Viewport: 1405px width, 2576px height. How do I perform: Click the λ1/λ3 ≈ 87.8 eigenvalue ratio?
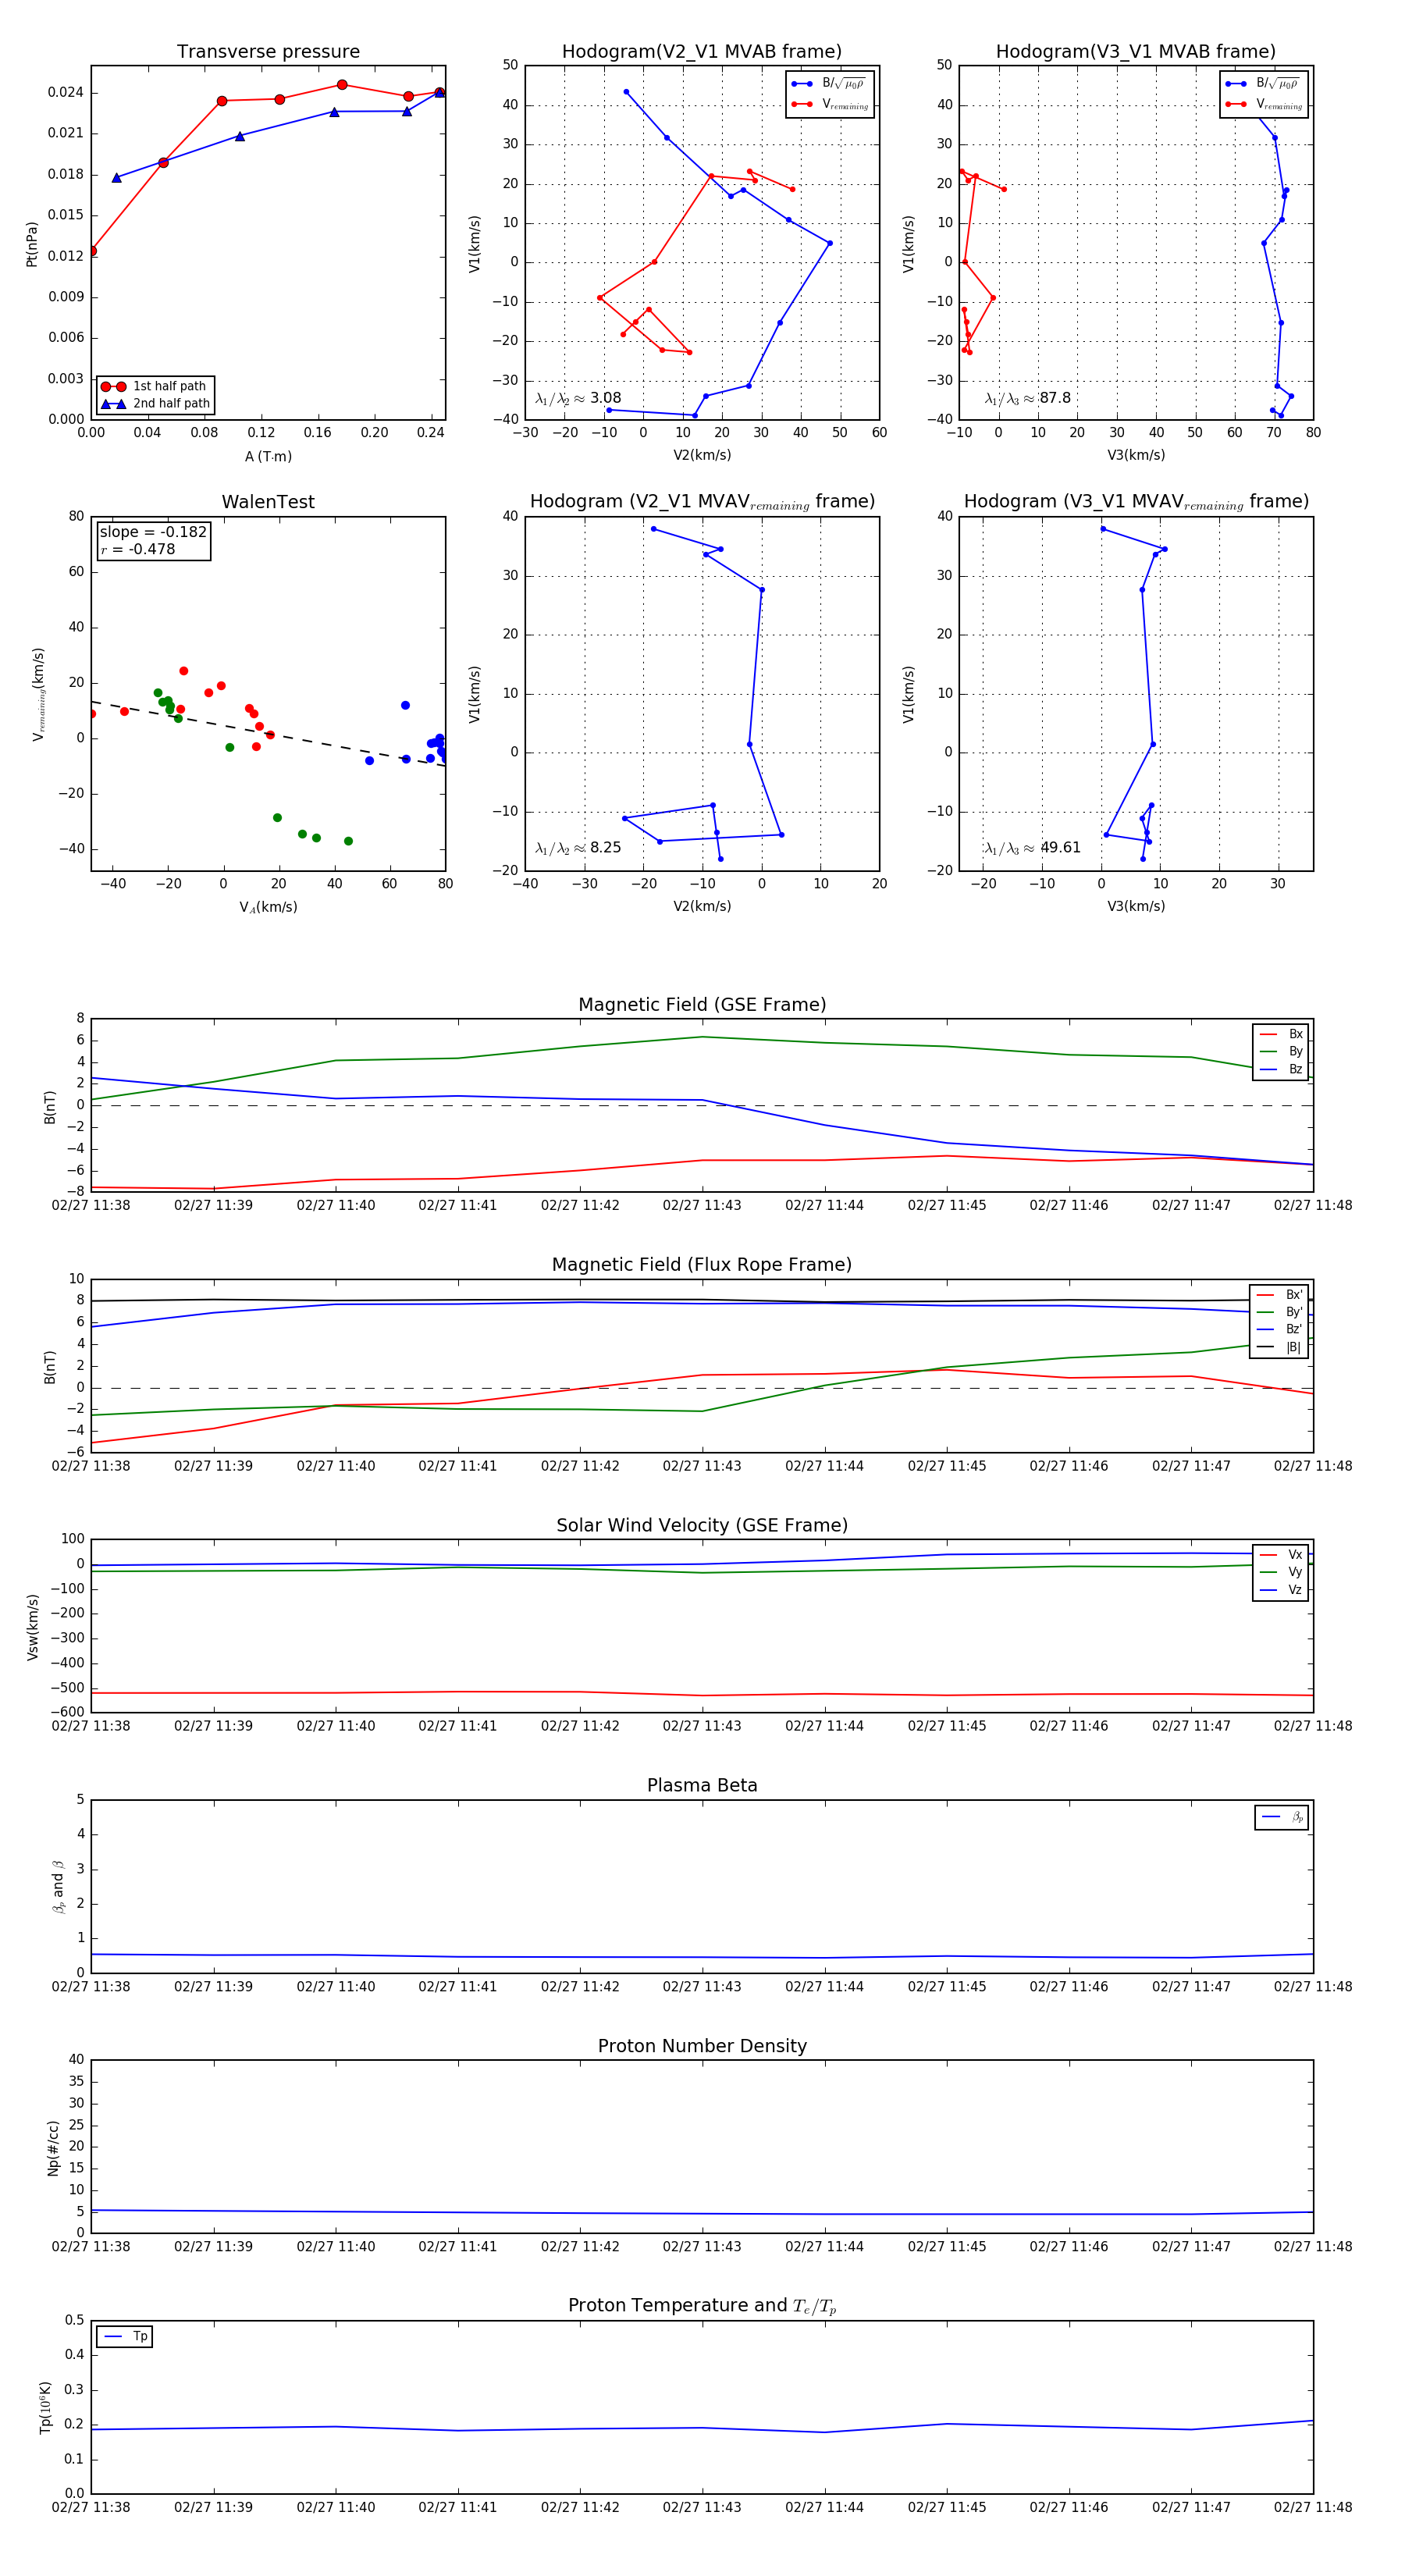(1028, 398)
